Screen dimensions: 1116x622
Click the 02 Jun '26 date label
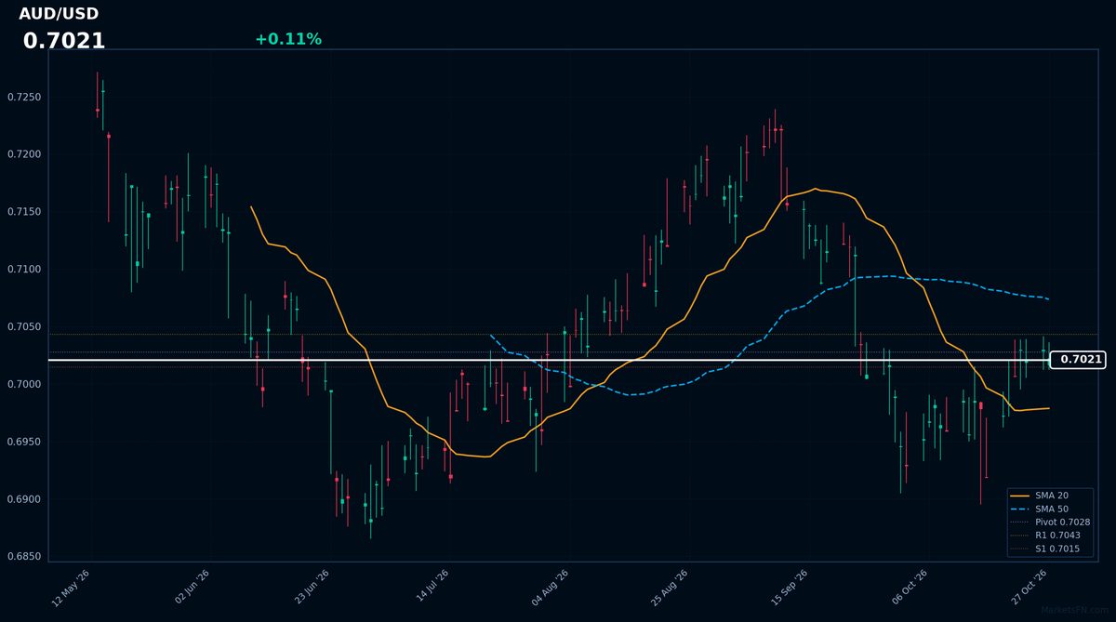[x=192, y=588]
